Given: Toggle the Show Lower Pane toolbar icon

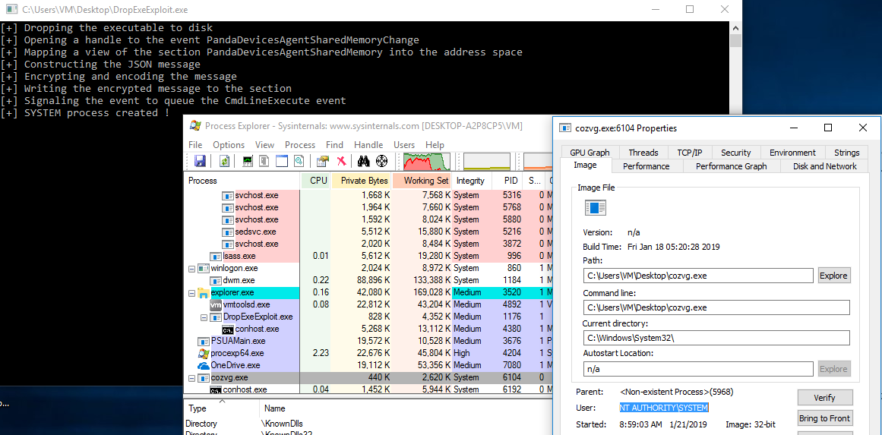Looking at the screenshot, I should tap(281, 161).
